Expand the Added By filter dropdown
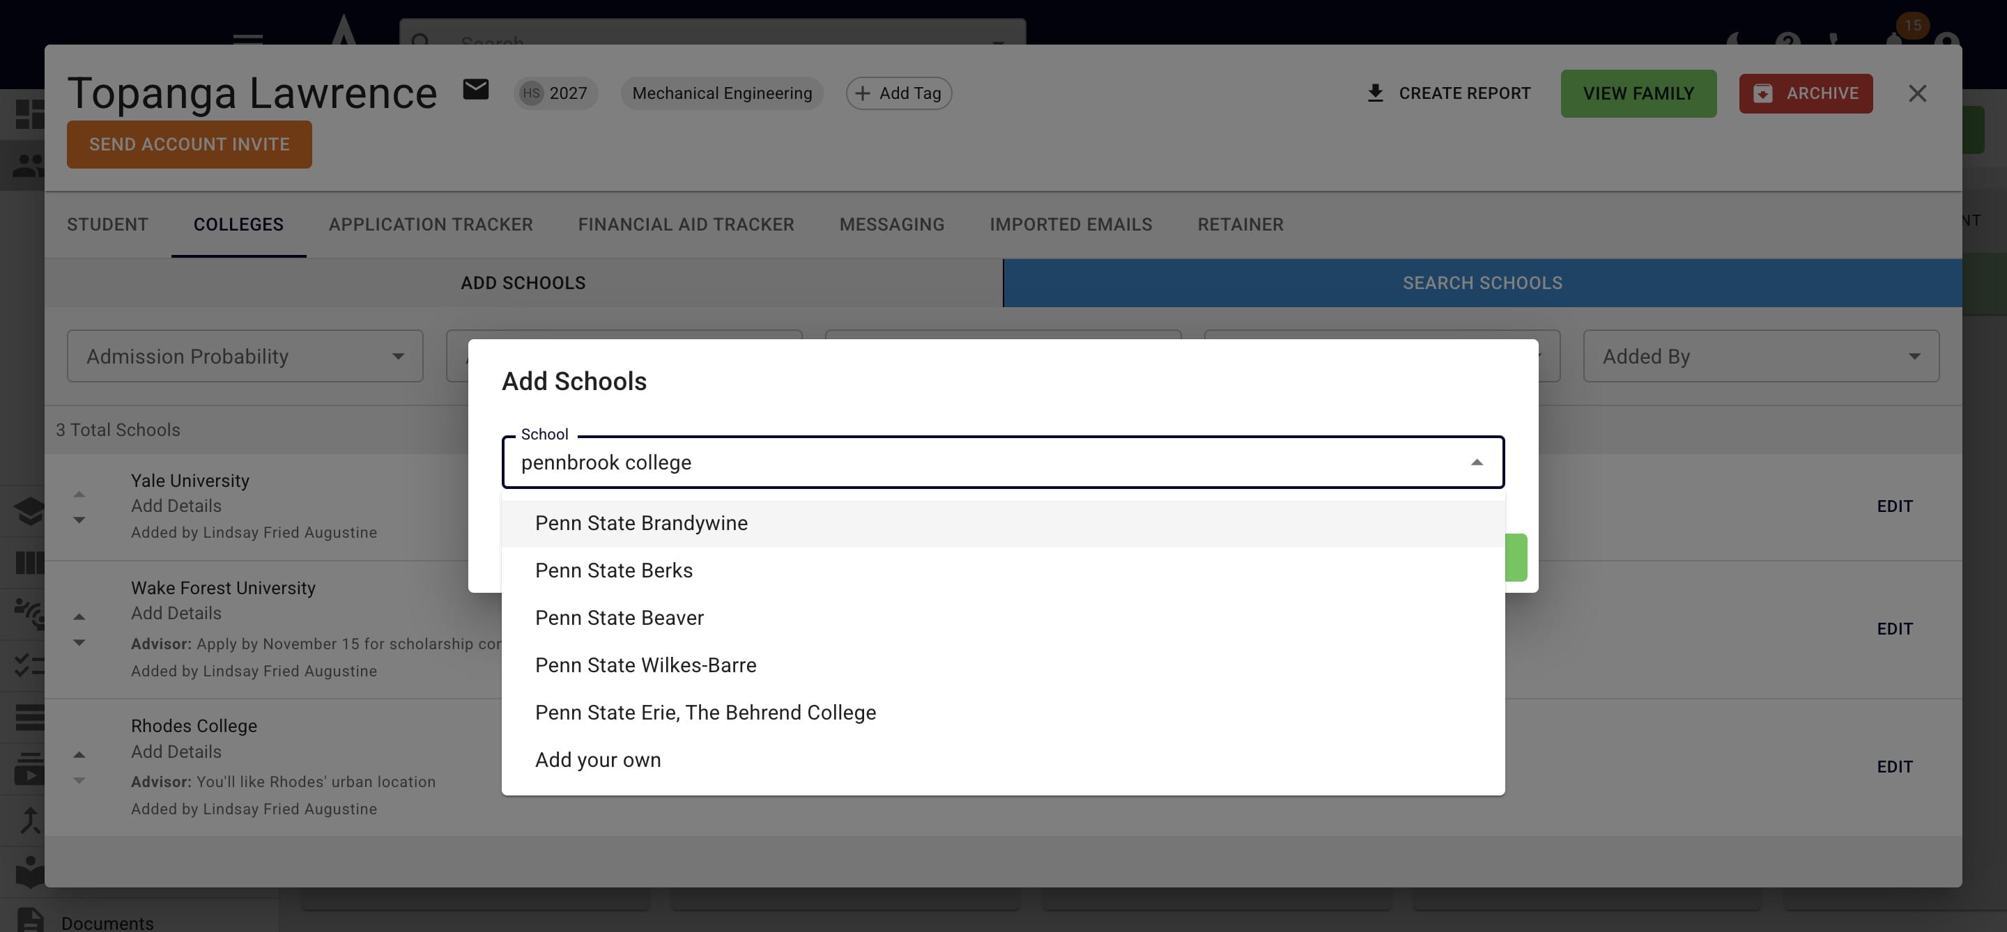Viewport: 2007px width, 932px height. coord(1760,356)
